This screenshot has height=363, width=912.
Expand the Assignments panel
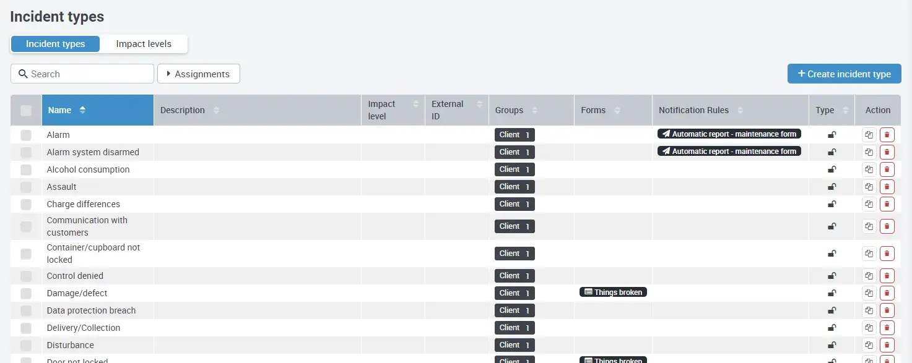point(199,74)
